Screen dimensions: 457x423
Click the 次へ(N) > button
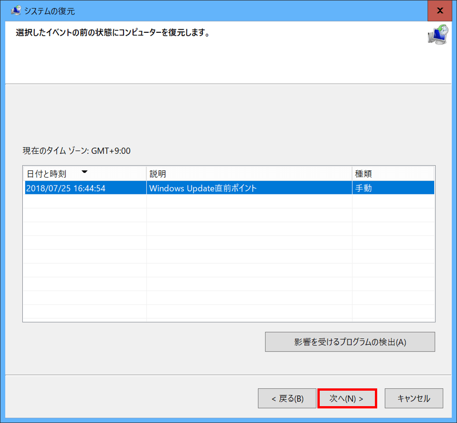click(347, 398)
